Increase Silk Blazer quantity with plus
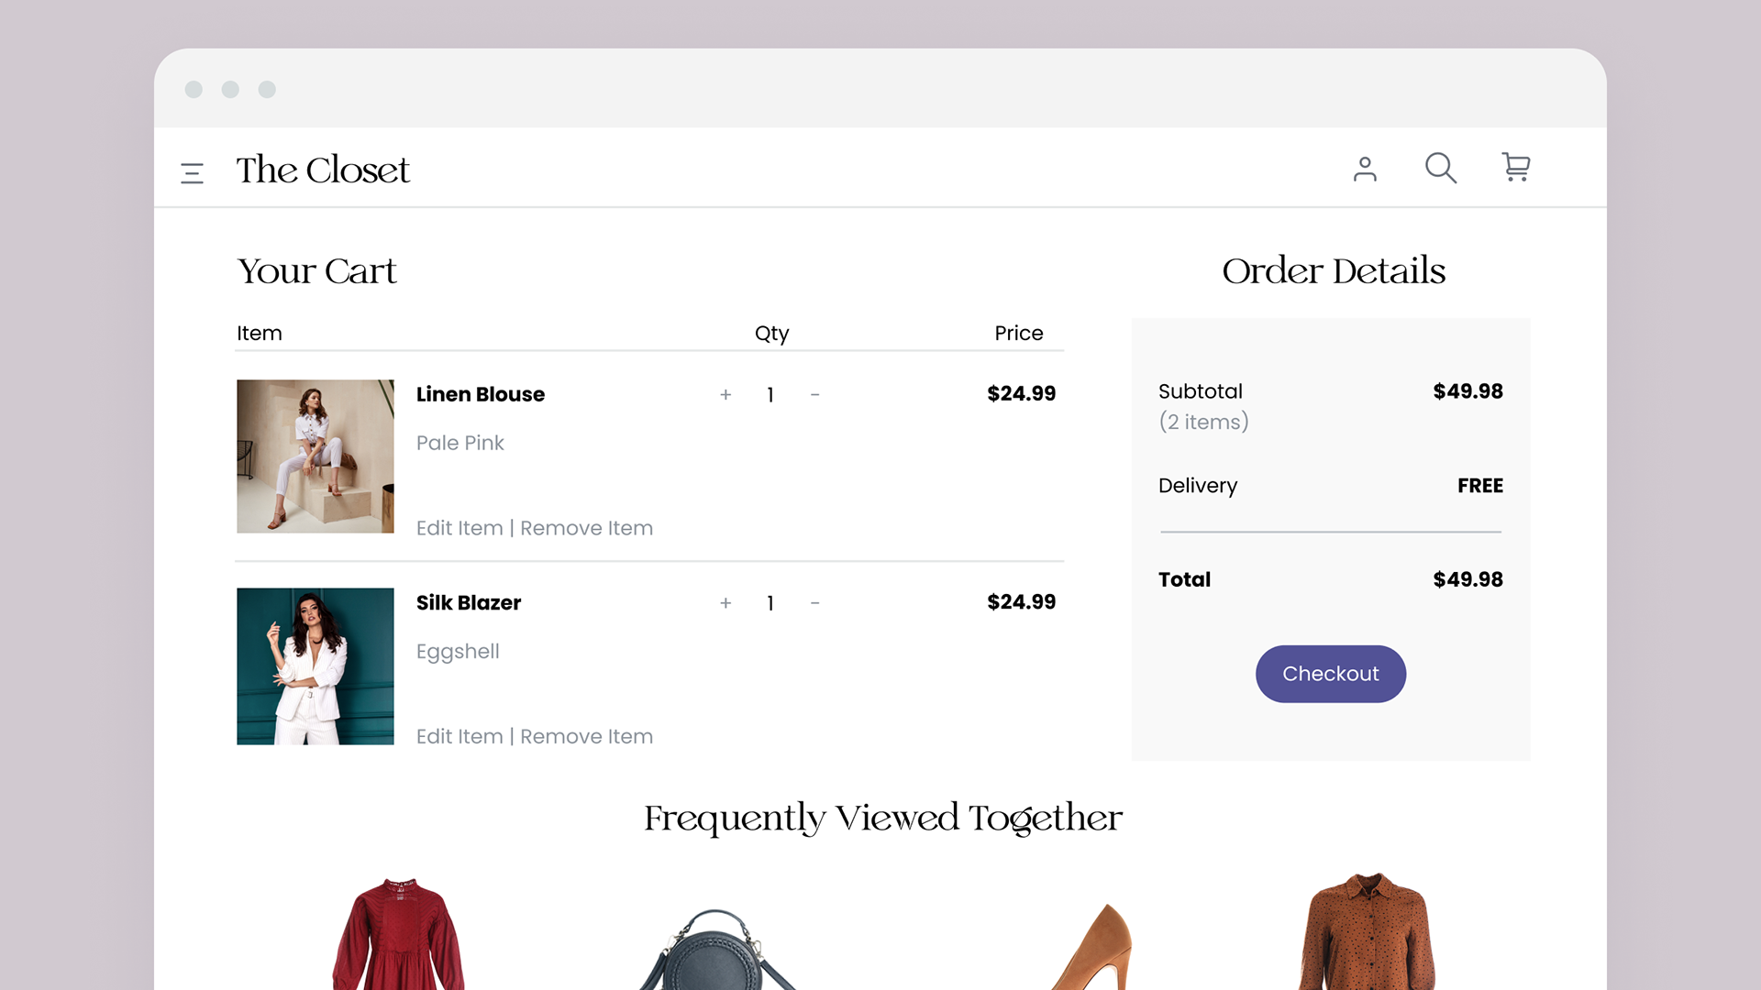This screenshot has height=990, width=1761. 725,603
